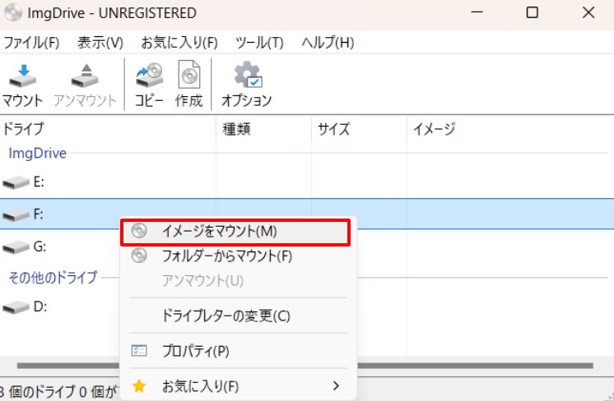Image resolution: width=614 pixels, height=401 pixels.
Task: Click the properties icon beside プロパティ(P)
Action: pyautogui.click(x=139, y=351)
